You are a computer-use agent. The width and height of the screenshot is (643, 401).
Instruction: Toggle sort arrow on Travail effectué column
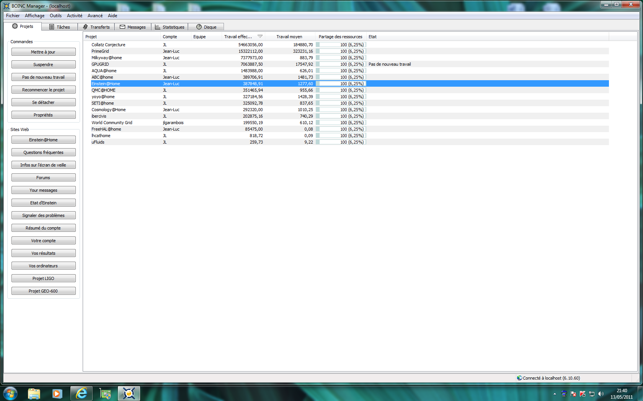[x=260, y=37]
